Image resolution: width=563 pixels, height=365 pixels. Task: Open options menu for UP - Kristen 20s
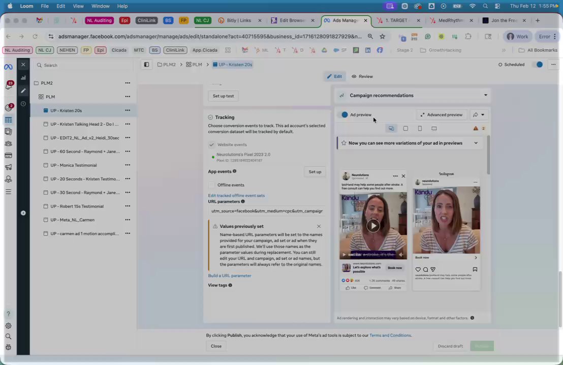coord(128,111)
